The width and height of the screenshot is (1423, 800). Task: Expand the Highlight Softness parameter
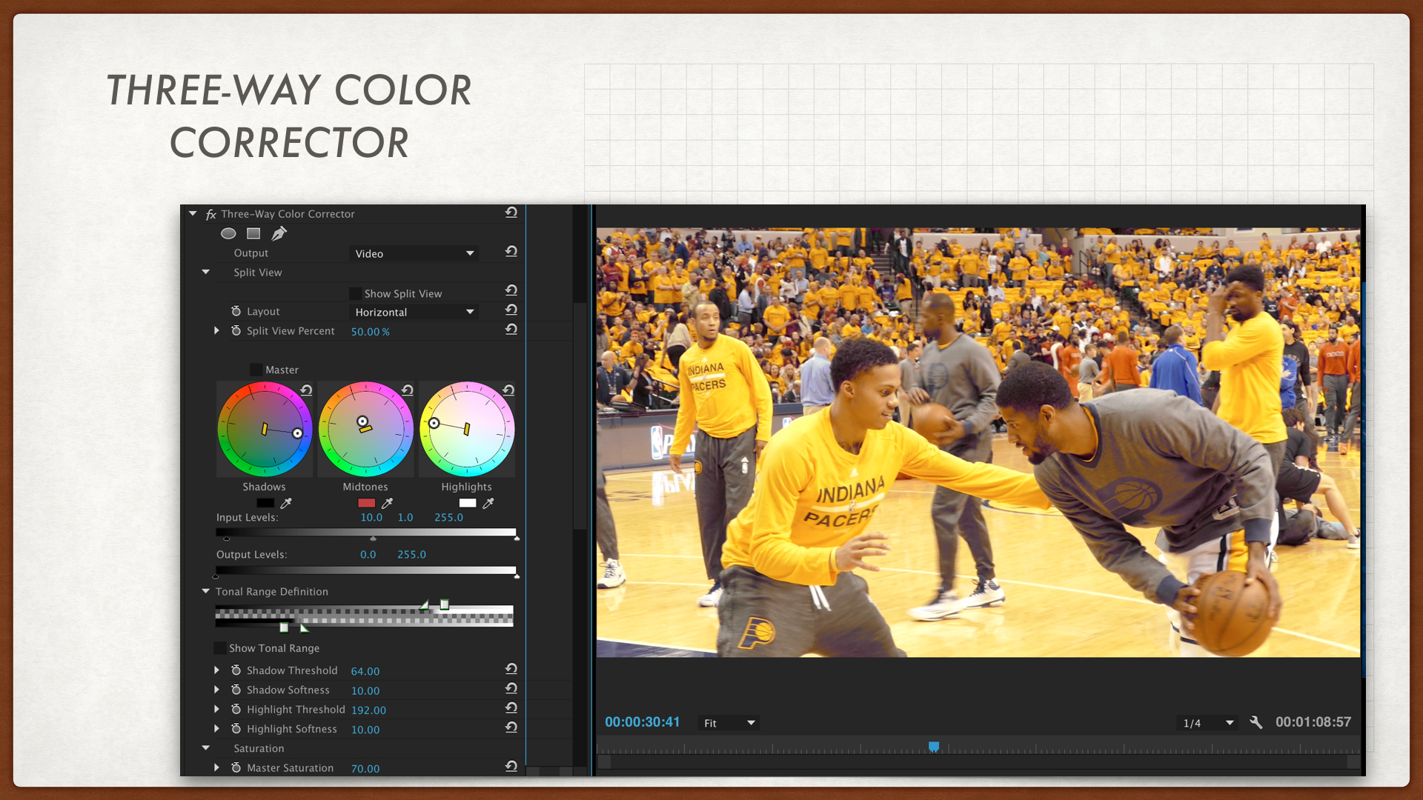216,729
